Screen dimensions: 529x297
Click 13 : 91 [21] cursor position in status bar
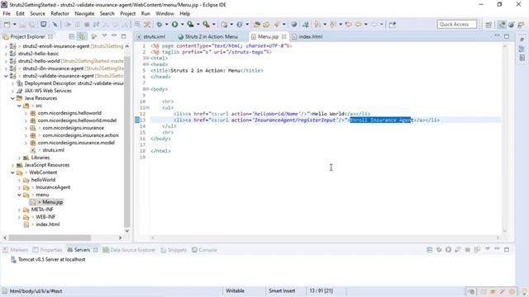321,290
